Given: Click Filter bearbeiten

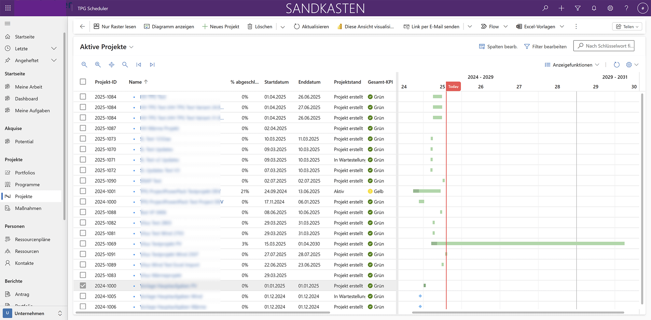Looking at the screenshot, I should [x=545, y=47].
